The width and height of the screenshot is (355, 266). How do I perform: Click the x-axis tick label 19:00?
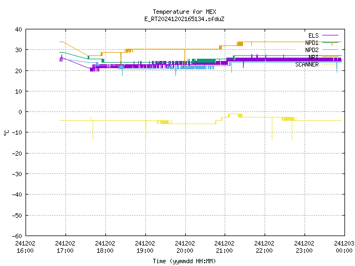pyautogui.click(x=145, y=250)
